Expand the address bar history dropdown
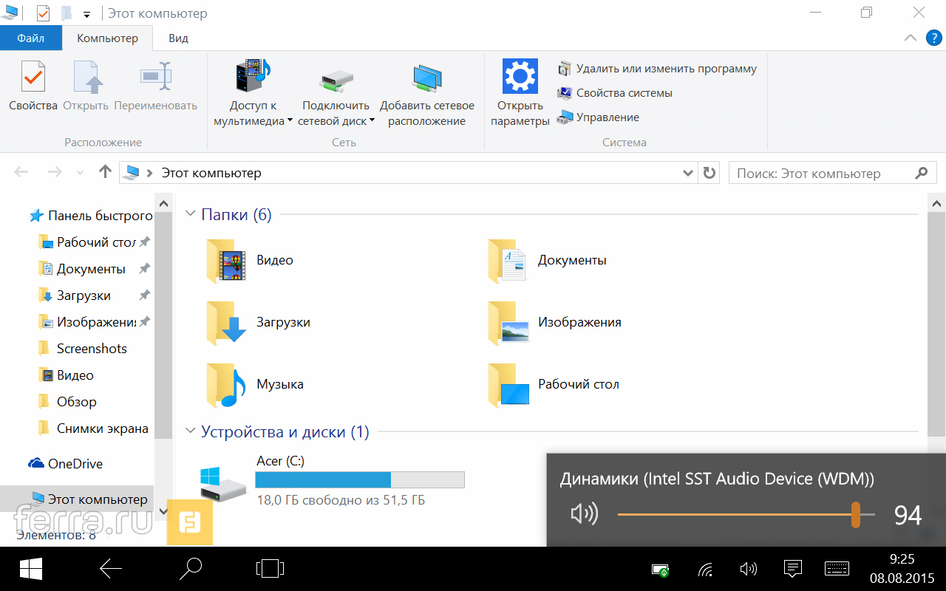 (x=687, y=173)
